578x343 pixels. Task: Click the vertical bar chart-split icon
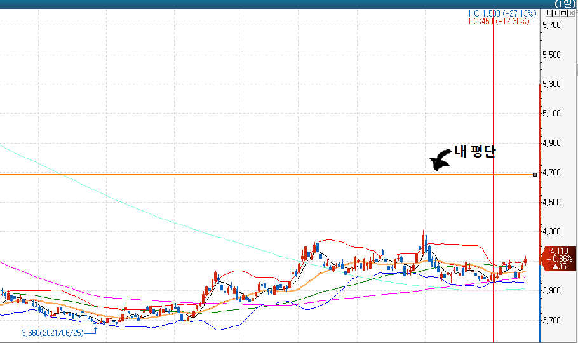(557, 13)
